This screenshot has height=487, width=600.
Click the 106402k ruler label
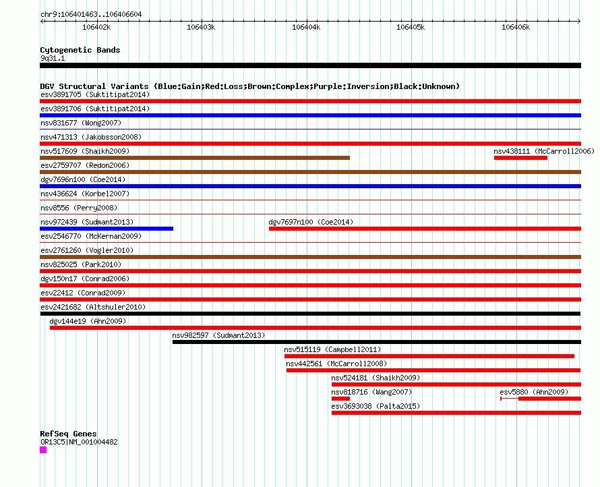tap(96, 27)
